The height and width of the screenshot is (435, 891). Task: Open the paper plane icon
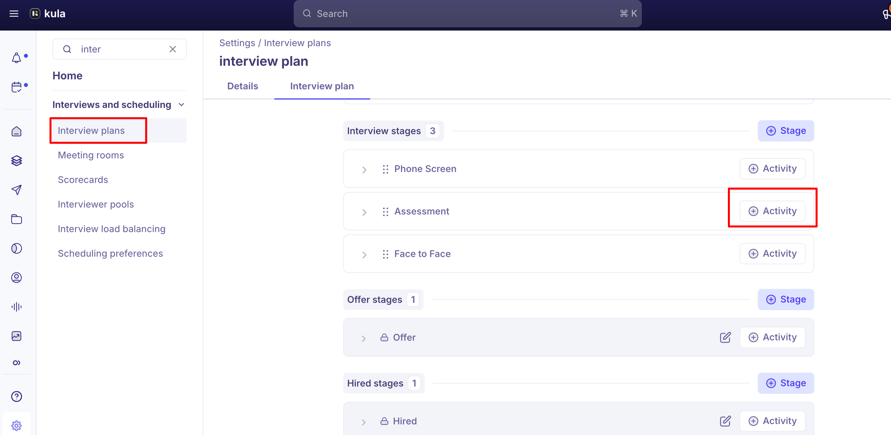[x=16, y=190]
